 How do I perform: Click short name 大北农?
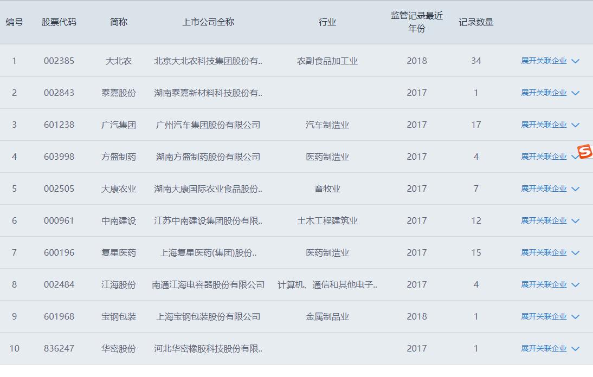[x=118, y=61]
